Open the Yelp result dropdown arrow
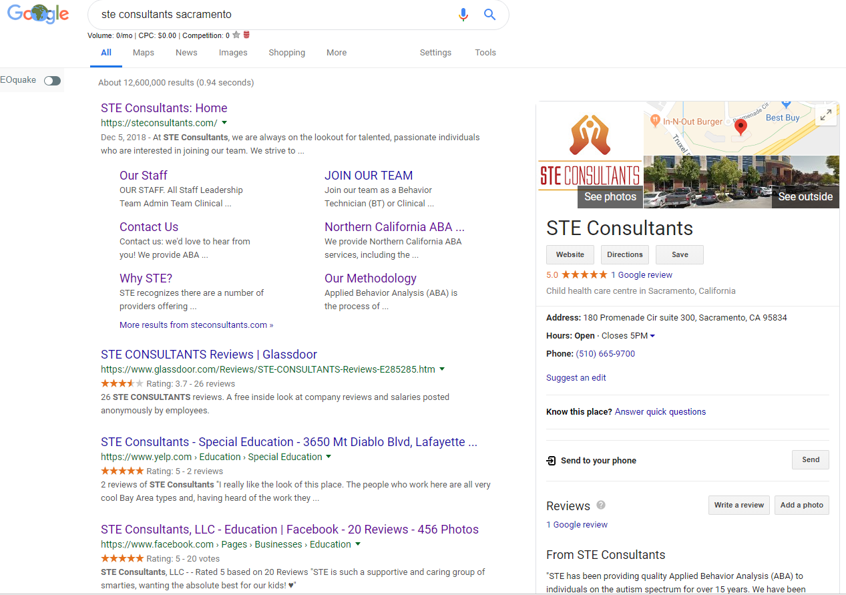 point(329,457)
